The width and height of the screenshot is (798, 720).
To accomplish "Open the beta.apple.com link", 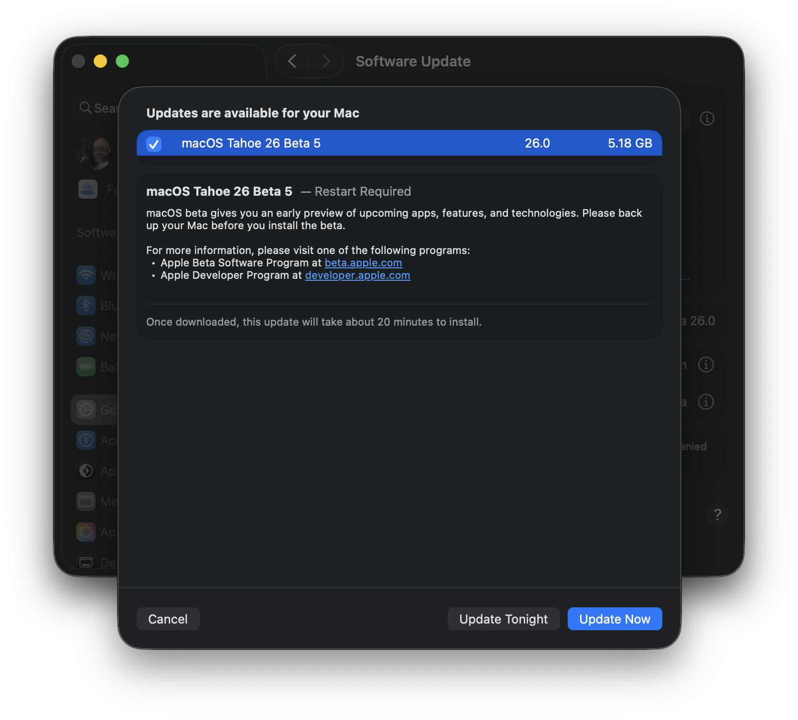I will pos(363,263).
